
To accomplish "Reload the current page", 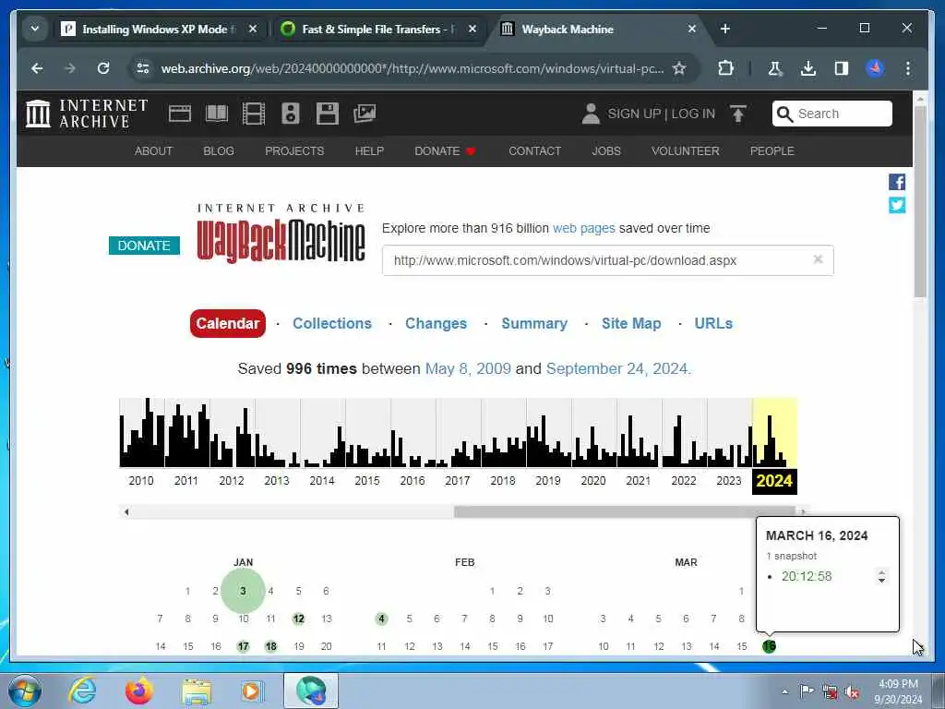I will (x=103, y=68).
